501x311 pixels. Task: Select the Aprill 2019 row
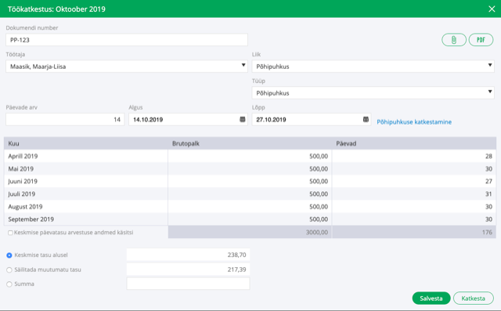(250, 156)
